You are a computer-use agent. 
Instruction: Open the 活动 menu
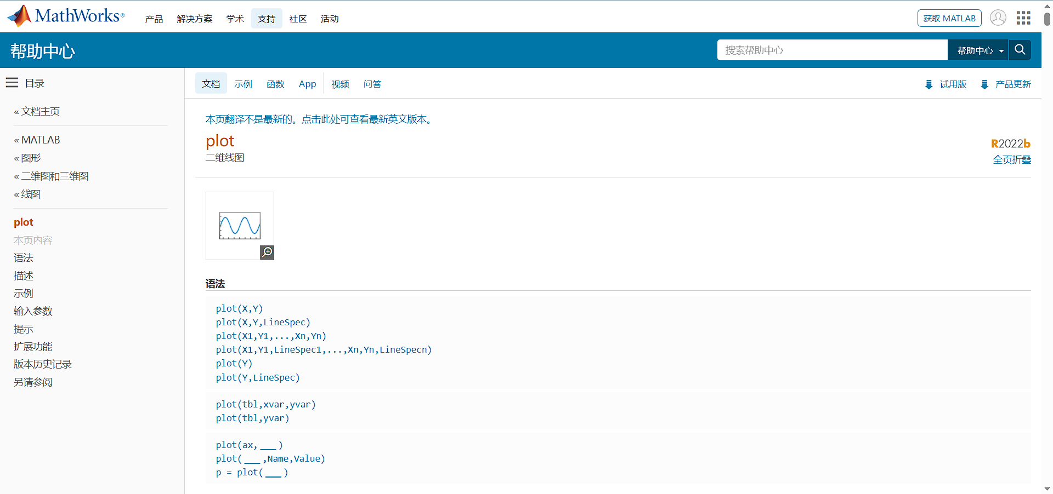click(x=330, y=19)
